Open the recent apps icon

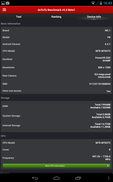[x=78, y=178]
